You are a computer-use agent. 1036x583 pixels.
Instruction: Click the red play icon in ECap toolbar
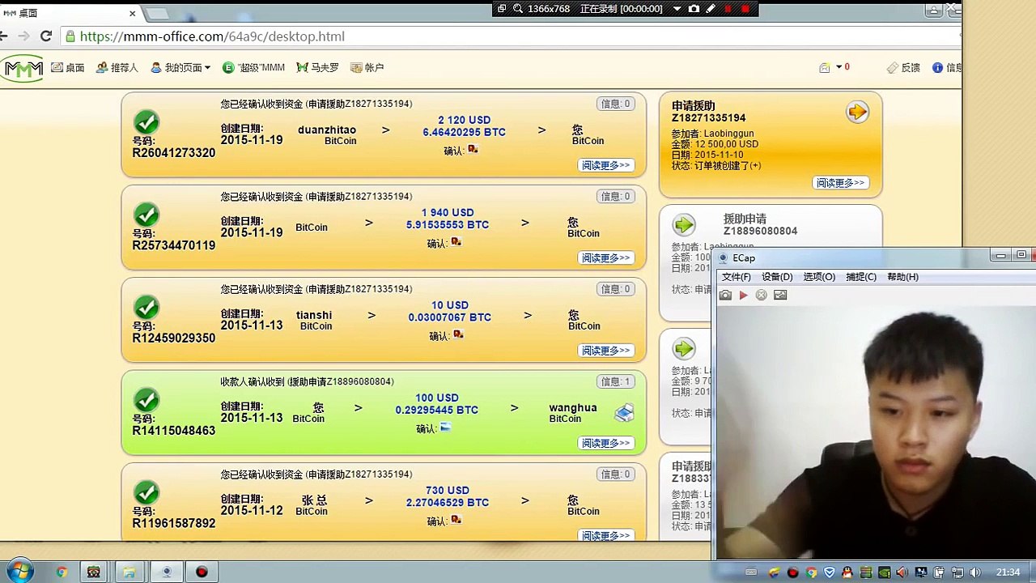(743, 296)
